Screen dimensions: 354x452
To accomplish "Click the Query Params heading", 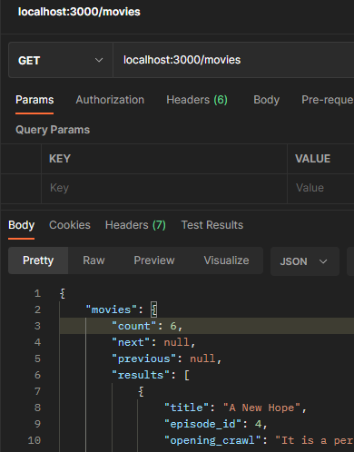I will (53, 130).
